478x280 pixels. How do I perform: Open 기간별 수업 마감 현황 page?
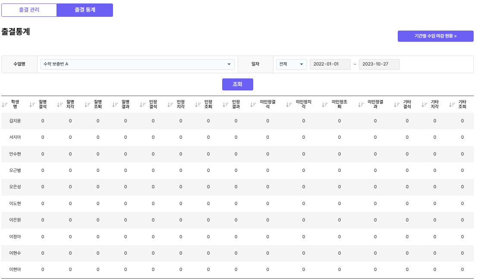[435, 36]
